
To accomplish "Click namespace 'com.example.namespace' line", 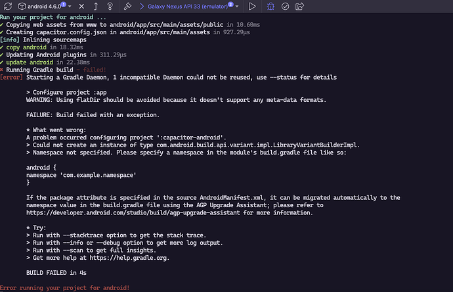I will 81,175.
